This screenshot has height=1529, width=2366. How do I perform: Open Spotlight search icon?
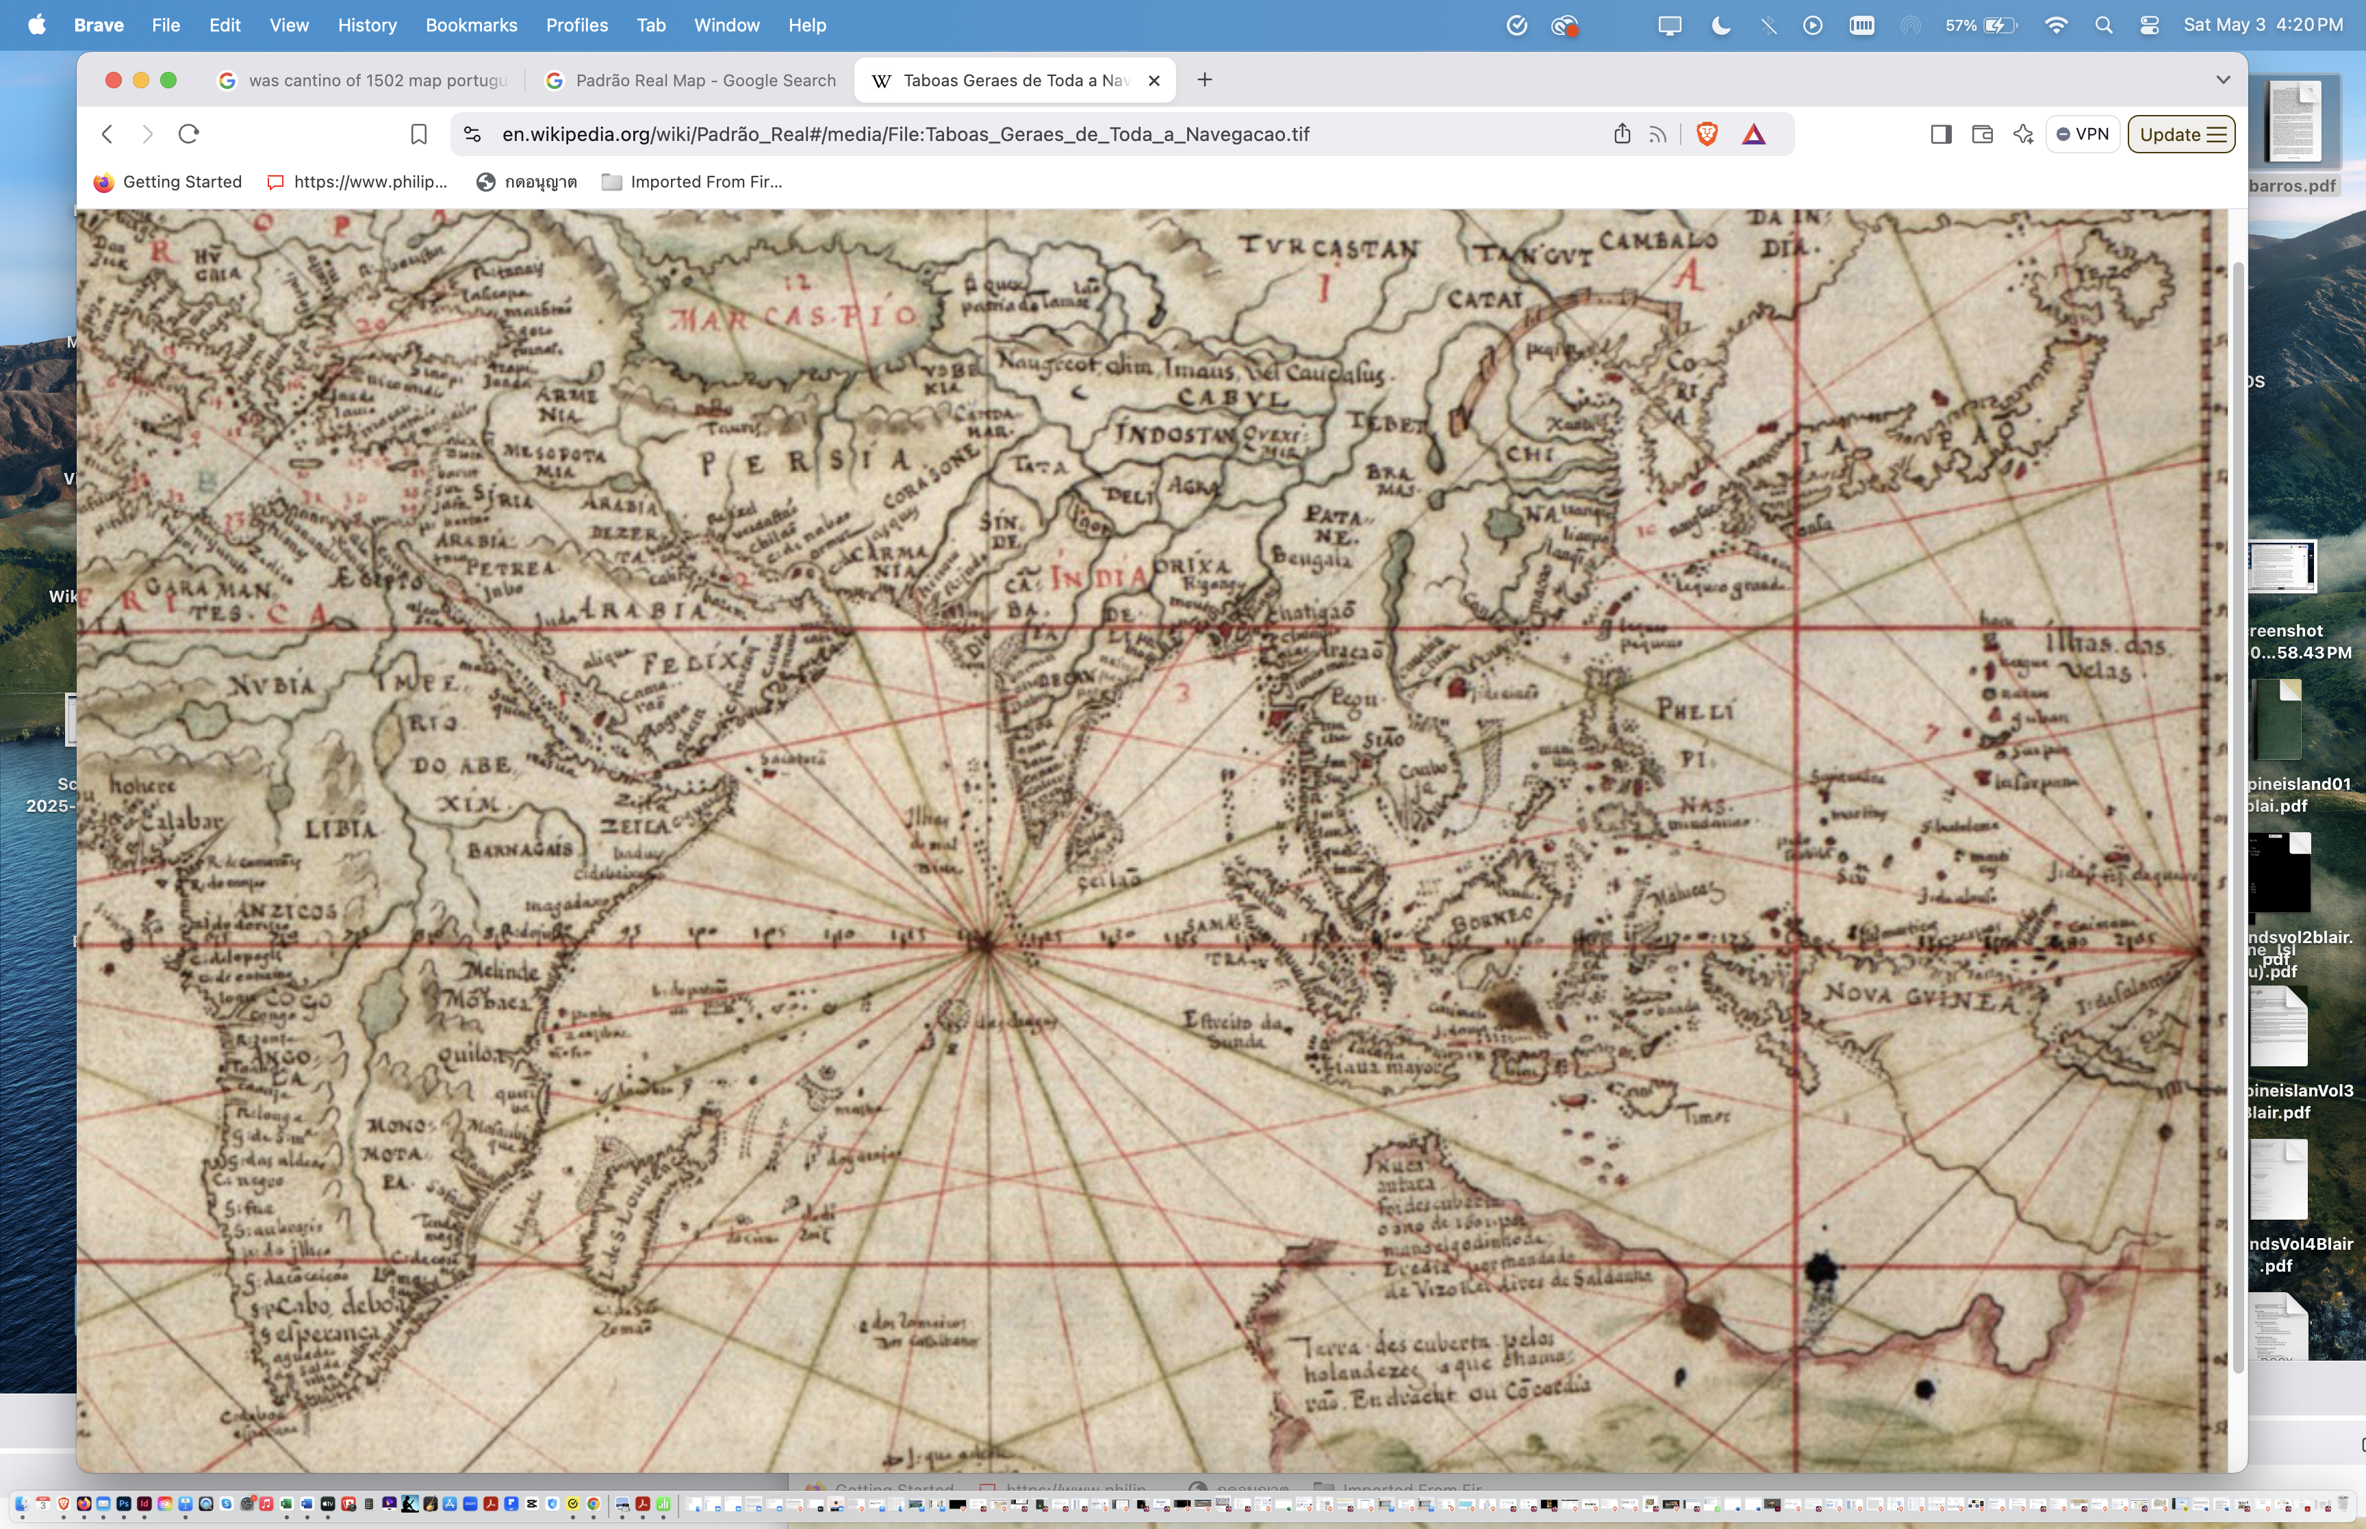[x=2103, y=25]
